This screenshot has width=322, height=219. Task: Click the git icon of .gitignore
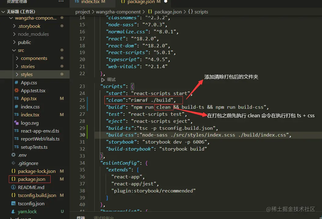(13, 163)
